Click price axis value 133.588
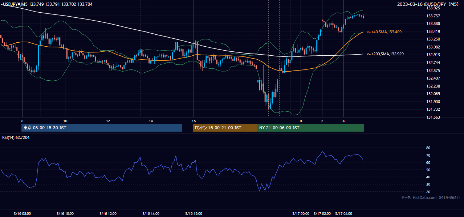 [433, 24]
